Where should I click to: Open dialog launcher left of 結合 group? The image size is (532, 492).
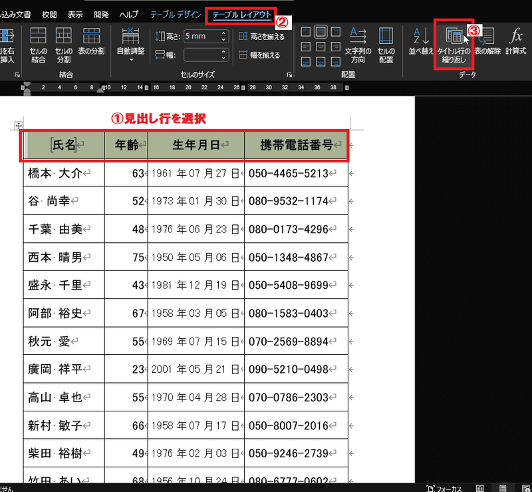coord(17,75)
